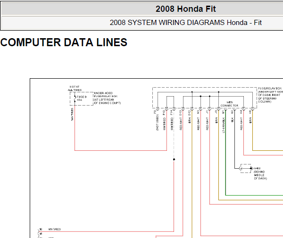
Task: Click pin label 'P8' on the fuse box
Action: pos(155,112)
